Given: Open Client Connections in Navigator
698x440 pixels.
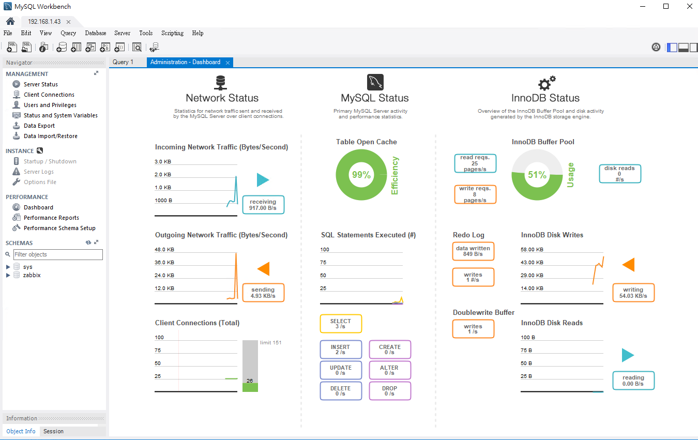Looking at the screenshot, I should 49,95.
